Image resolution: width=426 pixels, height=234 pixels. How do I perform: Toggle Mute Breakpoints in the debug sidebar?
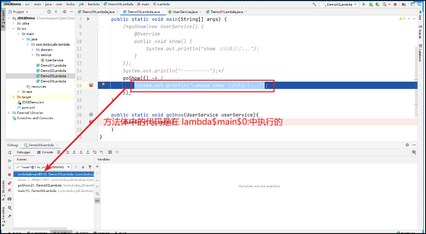10,190
